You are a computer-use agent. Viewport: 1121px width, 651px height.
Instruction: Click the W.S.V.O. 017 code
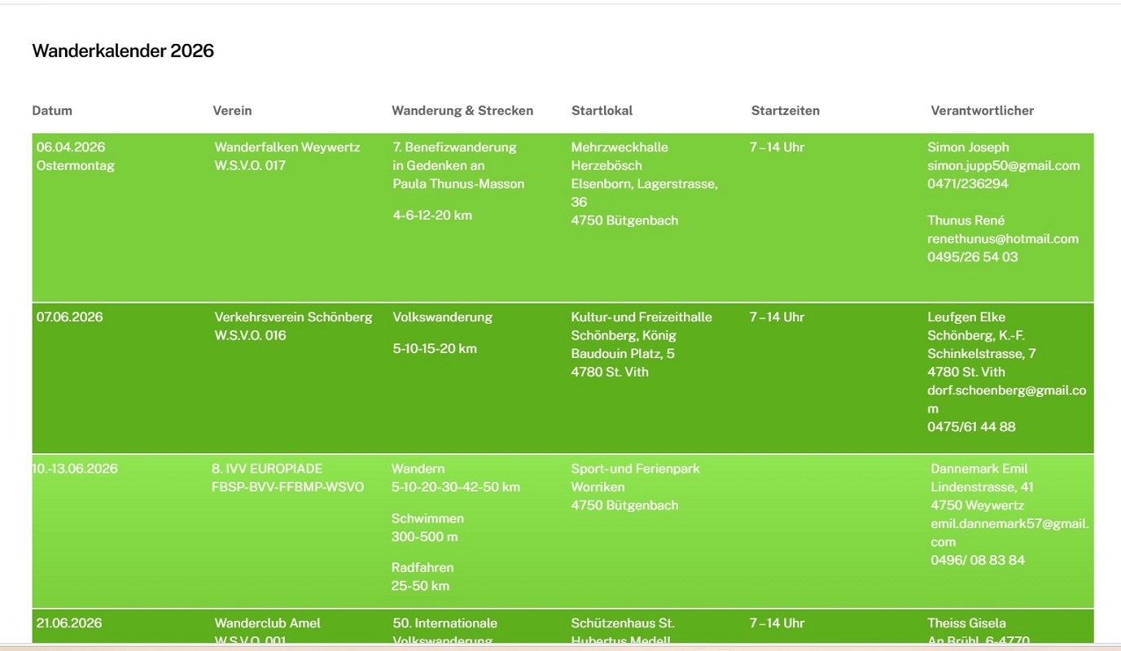click(x=250, y=166)
